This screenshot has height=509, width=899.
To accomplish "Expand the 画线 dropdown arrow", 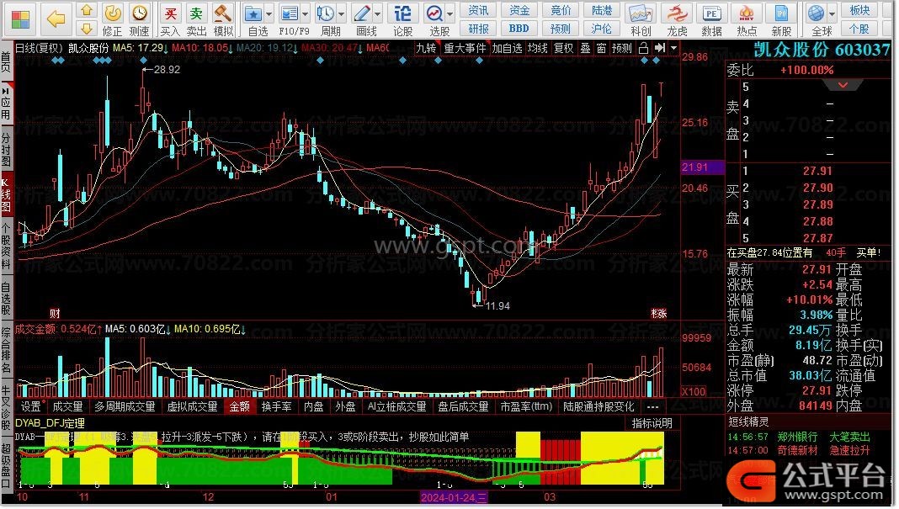I will pos(377,13).
